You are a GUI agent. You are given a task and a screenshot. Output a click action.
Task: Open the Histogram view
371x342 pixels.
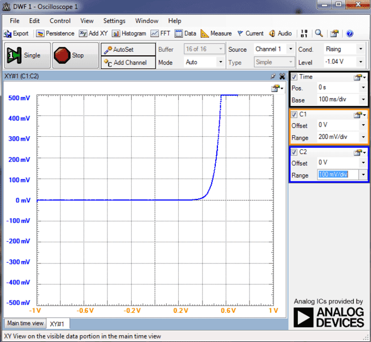click(130, 34)
